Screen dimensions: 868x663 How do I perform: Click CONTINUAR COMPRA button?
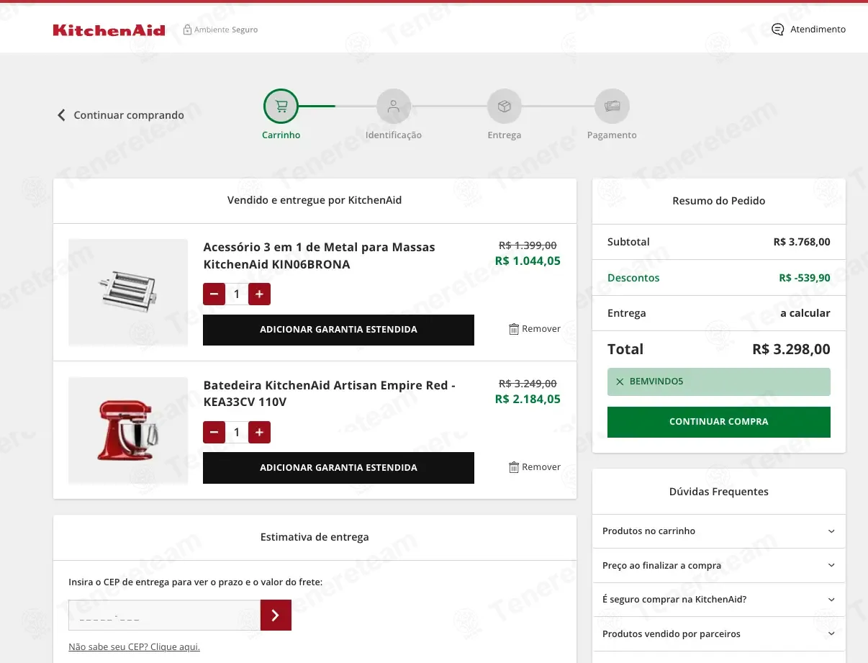[719, 422]
